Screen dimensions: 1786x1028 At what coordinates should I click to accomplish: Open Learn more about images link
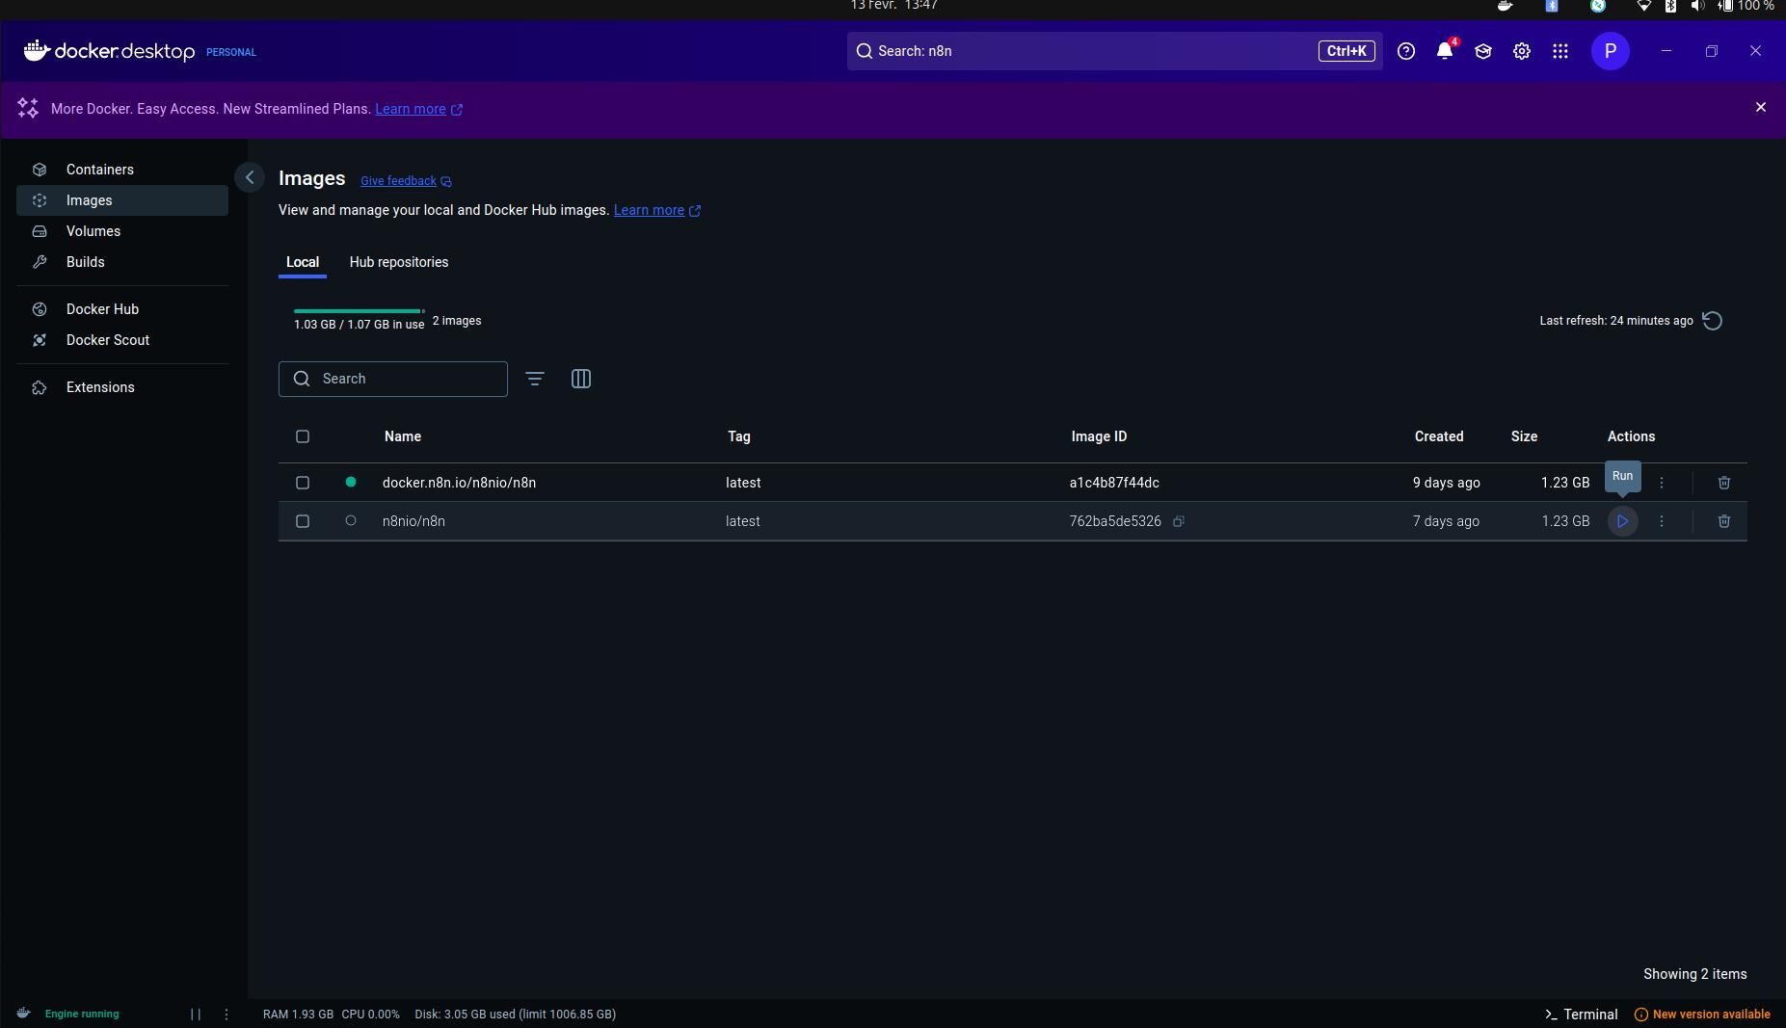[657, 210]
